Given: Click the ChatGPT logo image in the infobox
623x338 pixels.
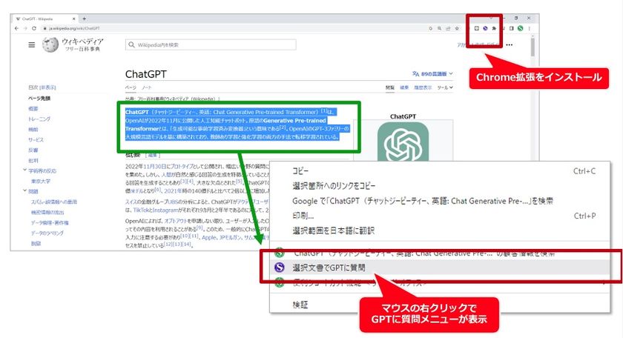Looking at the screenshot, I should 403,142.
